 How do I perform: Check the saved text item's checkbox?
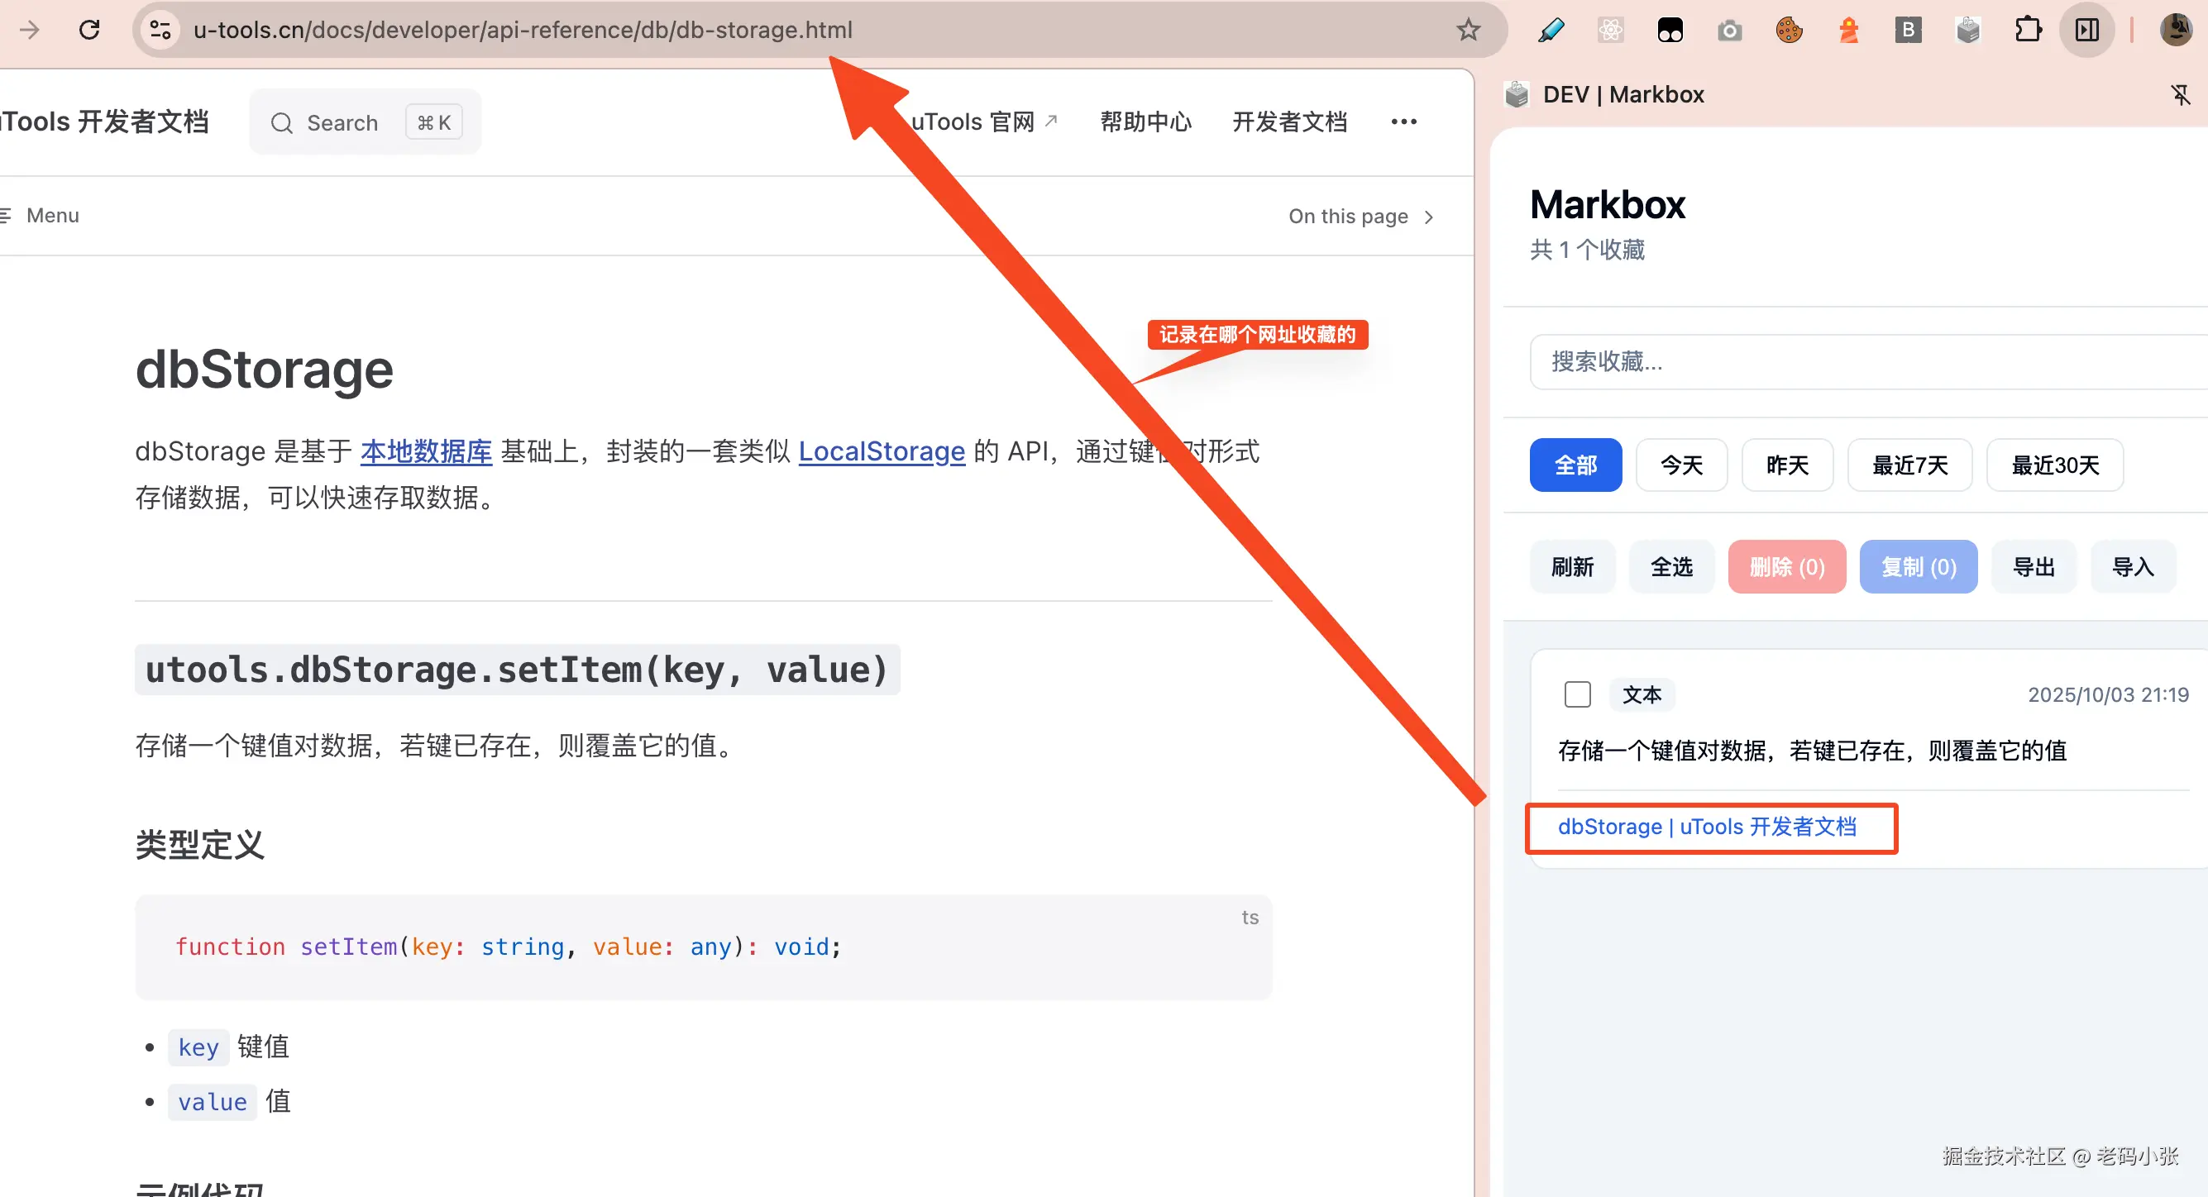click(x=1576, y=694)
